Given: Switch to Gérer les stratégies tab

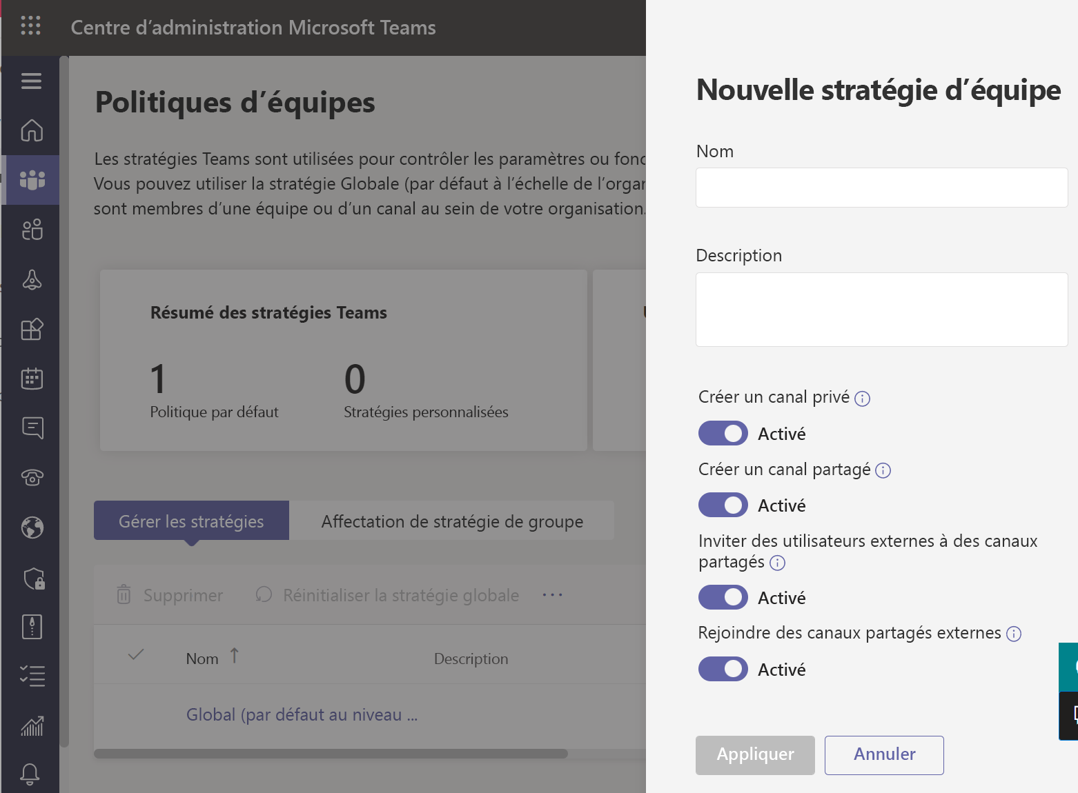Looking at the screenshot, I should tap(191, 521).
